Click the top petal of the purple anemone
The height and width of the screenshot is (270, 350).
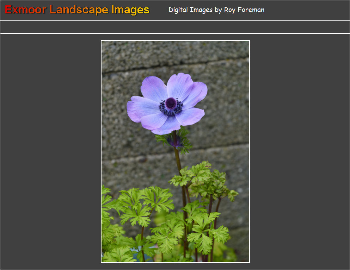coord(179,86)
